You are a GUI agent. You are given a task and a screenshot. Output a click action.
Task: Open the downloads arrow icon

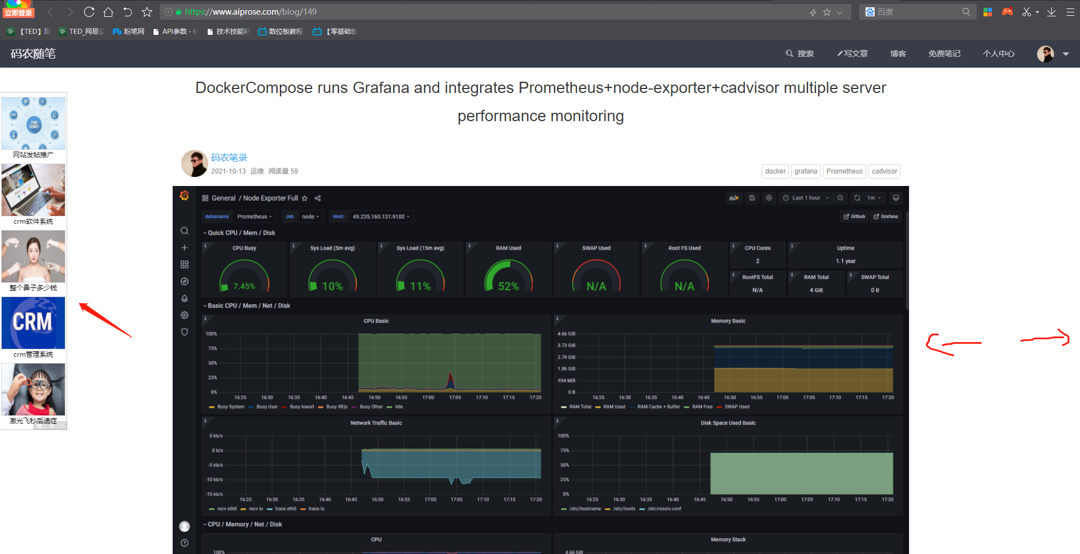point(1051,12)
